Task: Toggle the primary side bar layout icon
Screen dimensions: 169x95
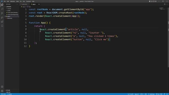Action: (150, 1)
